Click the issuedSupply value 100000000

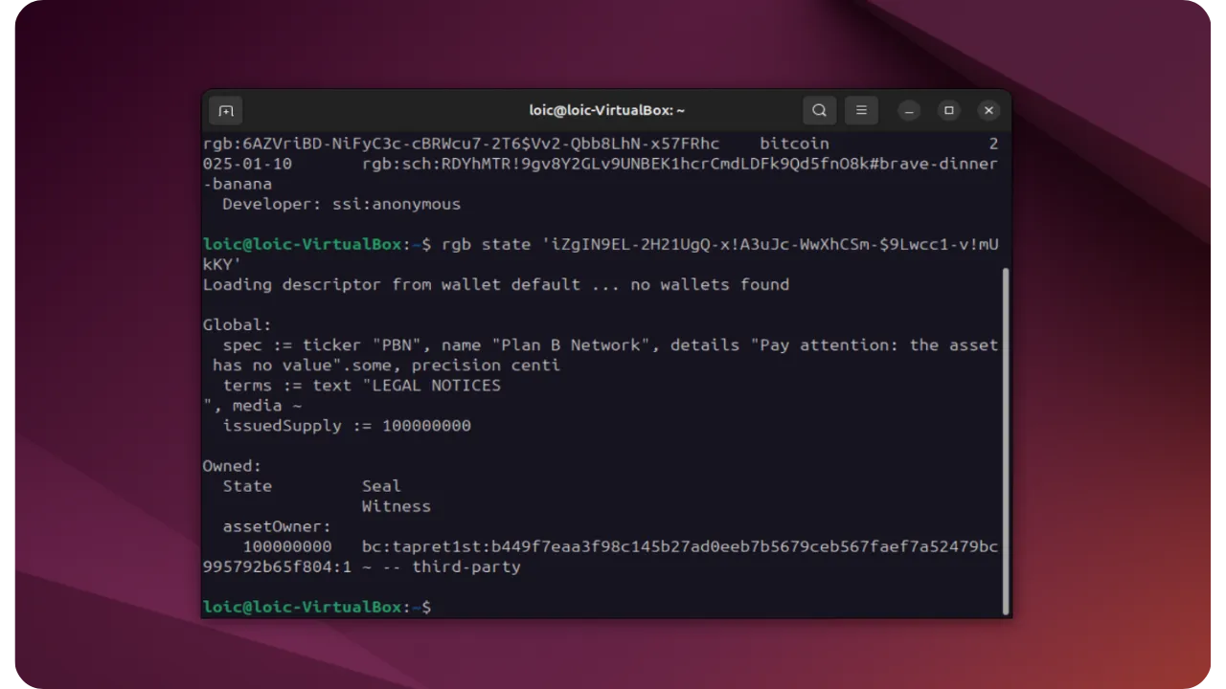[427, 425]
